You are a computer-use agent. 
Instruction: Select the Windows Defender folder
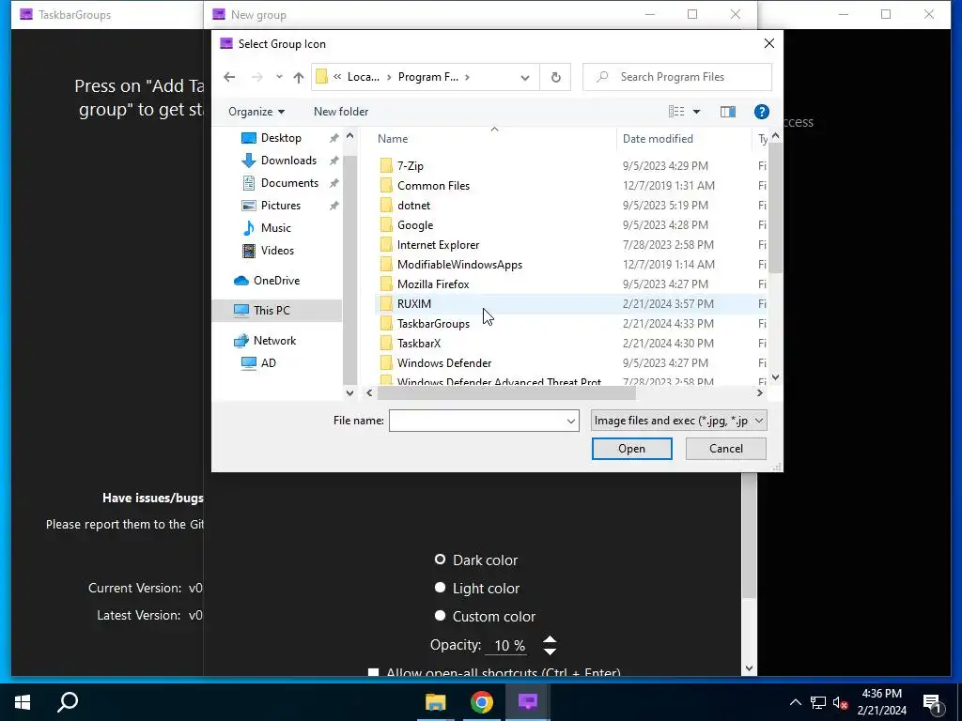click(x=444, y=363)
